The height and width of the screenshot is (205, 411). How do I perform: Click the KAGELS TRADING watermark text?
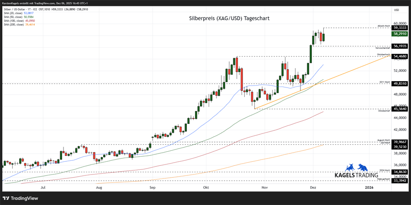356,175
